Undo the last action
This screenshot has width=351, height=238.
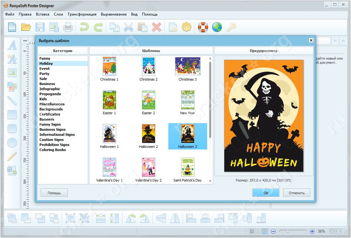(x=84, y=27)
